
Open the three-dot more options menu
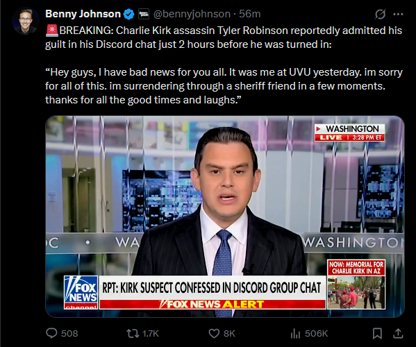398,15
